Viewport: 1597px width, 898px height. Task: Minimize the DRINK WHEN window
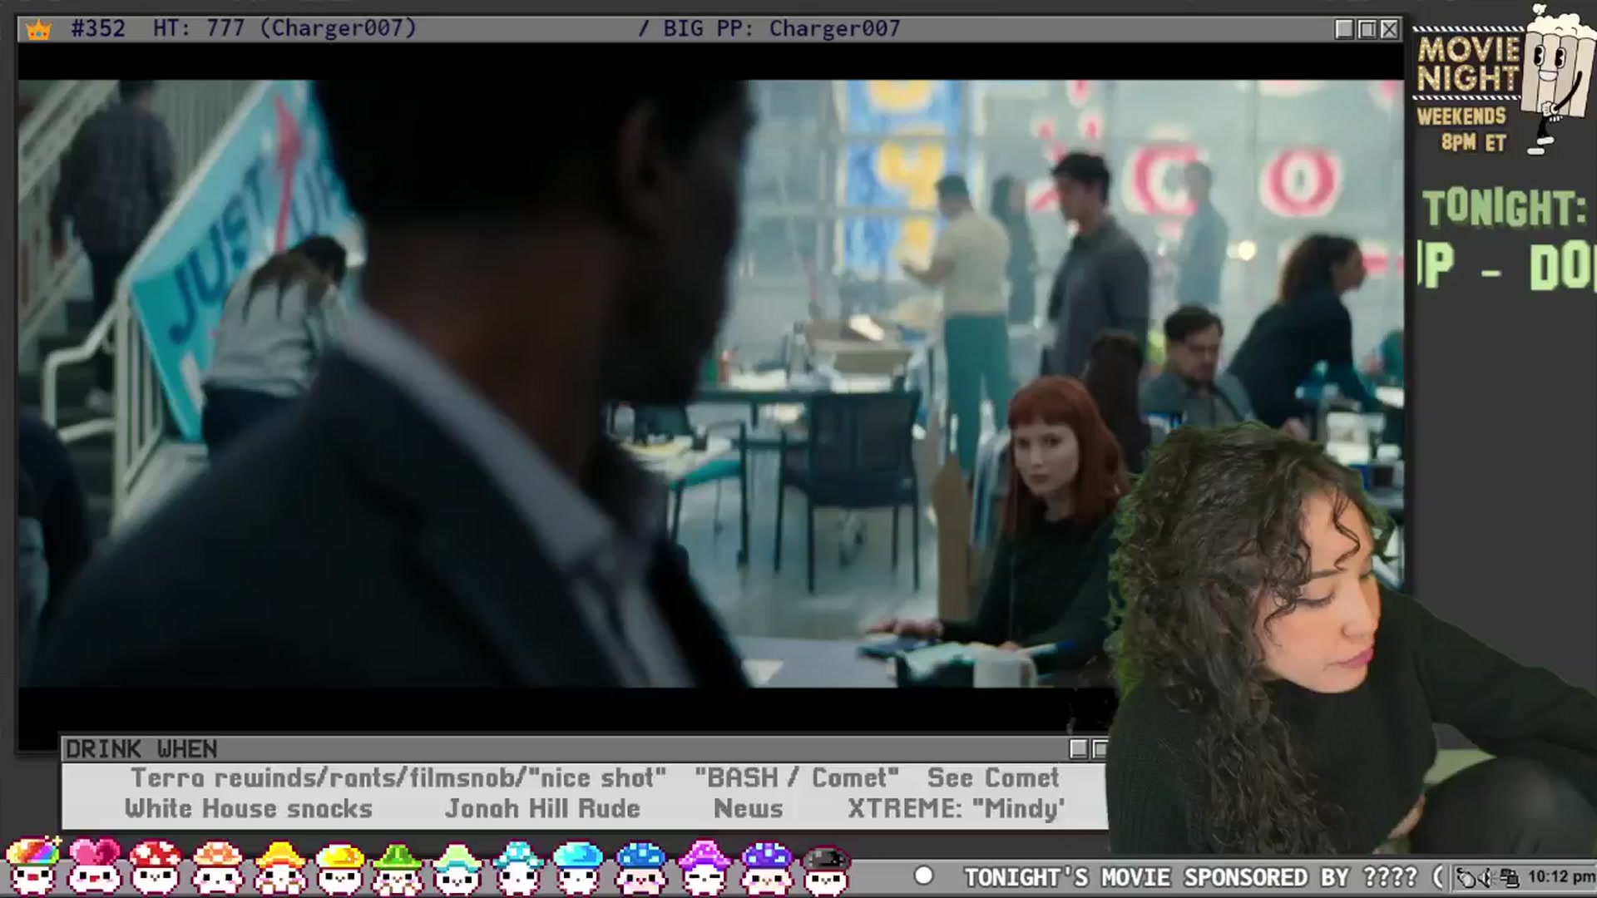tap(1078, 749)
